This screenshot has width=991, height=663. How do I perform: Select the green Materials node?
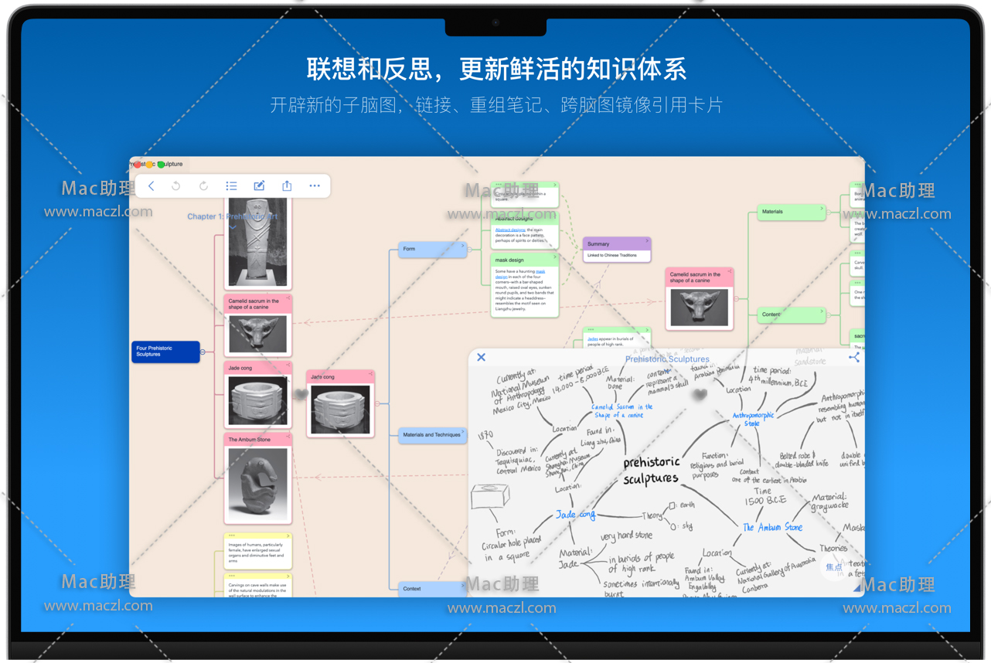click(791, 212)
